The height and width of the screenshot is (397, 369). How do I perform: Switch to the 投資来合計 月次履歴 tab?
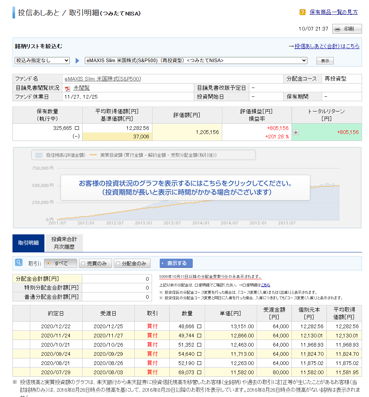point(64,243)
